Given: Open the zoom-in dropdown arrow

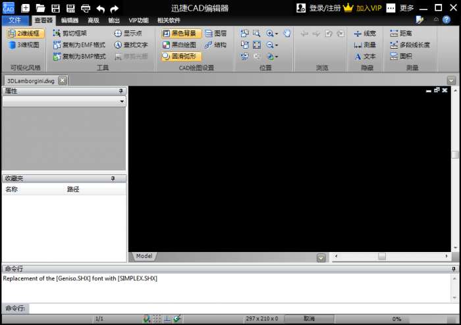Looking at the screenshot, I should coord(277,34).
